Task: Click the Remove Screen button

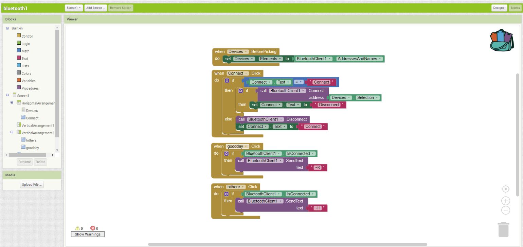Action: click(x=121, y=8)
